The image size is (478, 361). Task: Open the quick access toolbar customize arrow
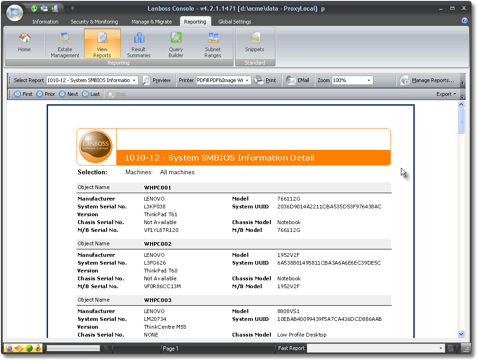pyautogui.click(x=72, y=9)
